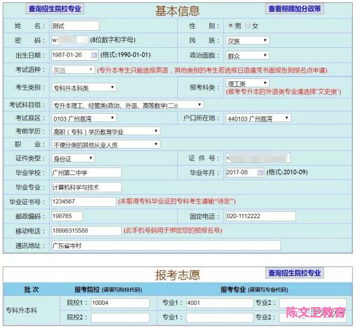
Task: Open calendar icon beside 毕业年月 field
Action: click(x=260, y=172)
